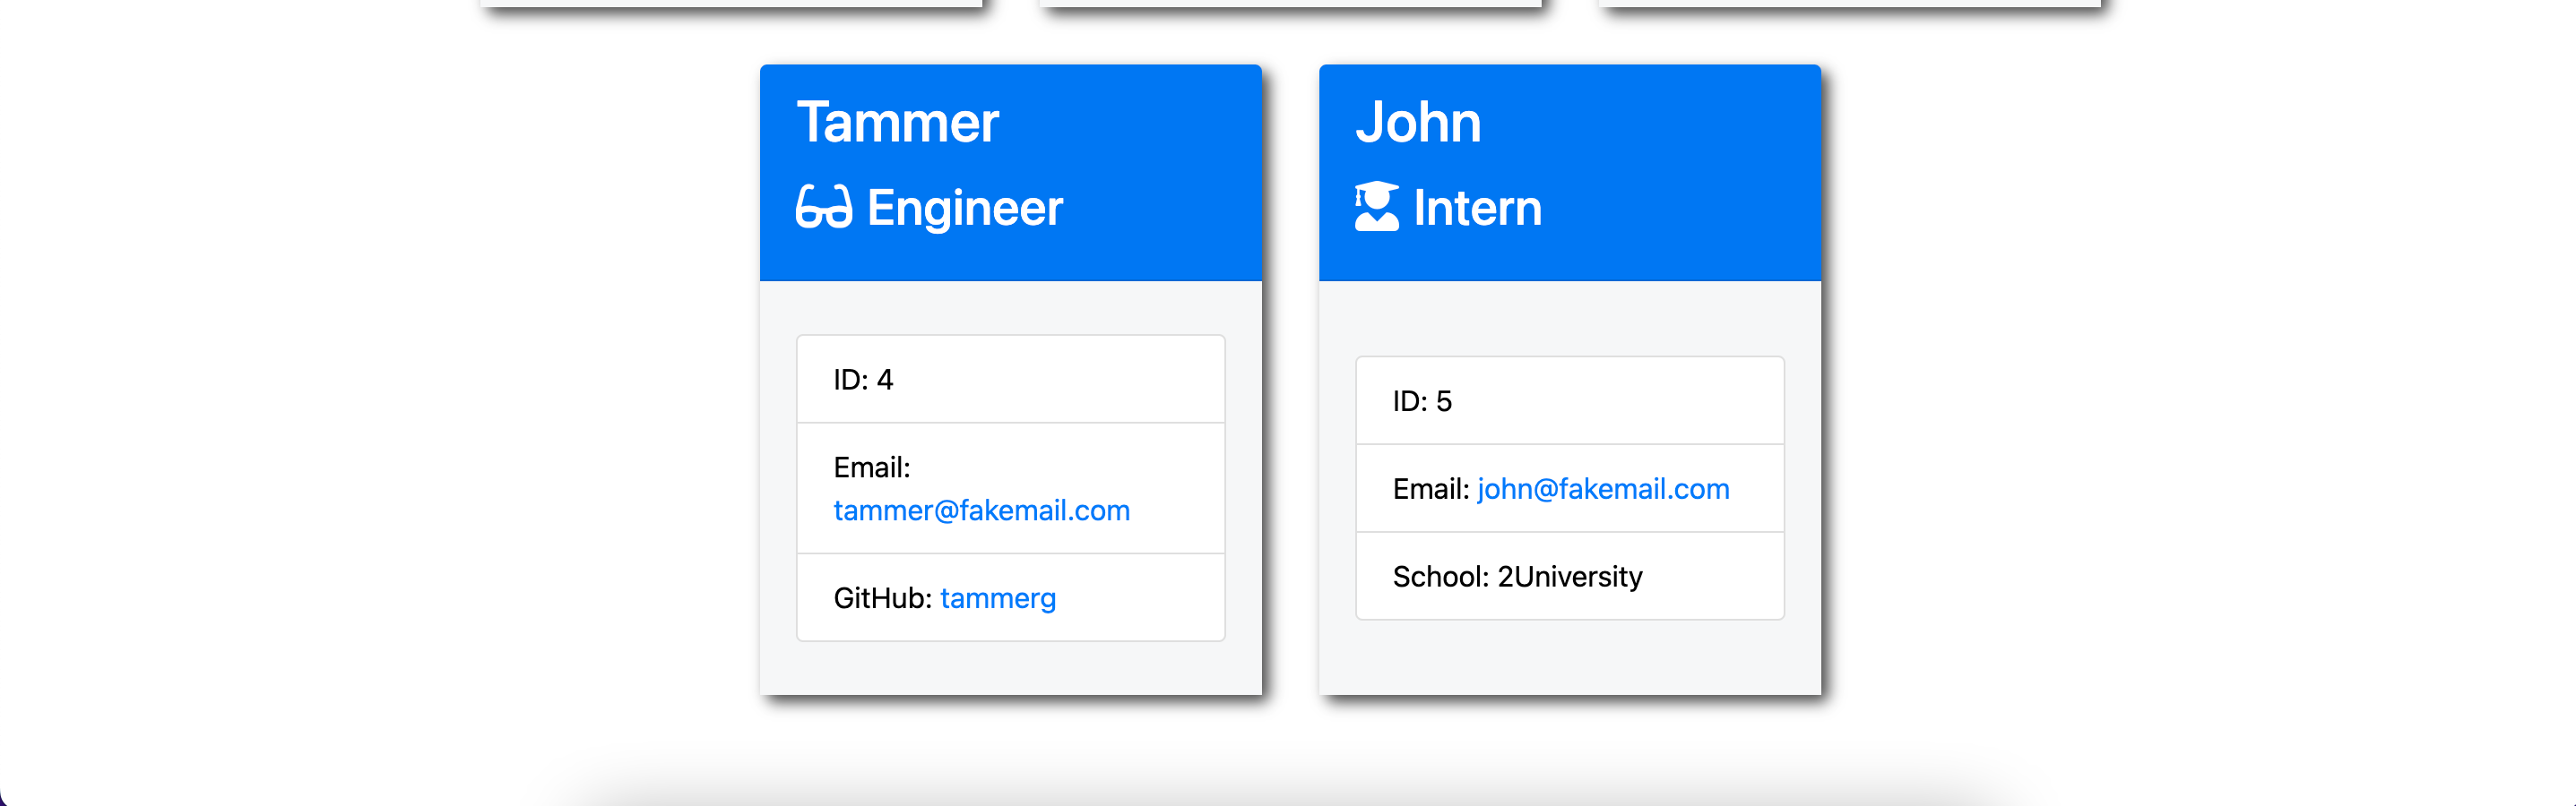2576x806 pixels.
Task: Select the John name heading
Action: coord(1417,122)
